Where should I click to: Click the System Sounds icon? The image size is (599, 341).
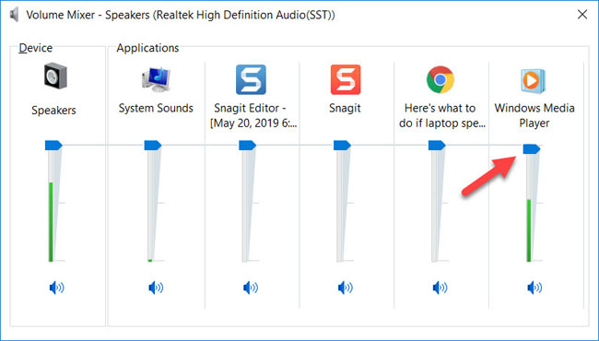[x=156, y=79]
